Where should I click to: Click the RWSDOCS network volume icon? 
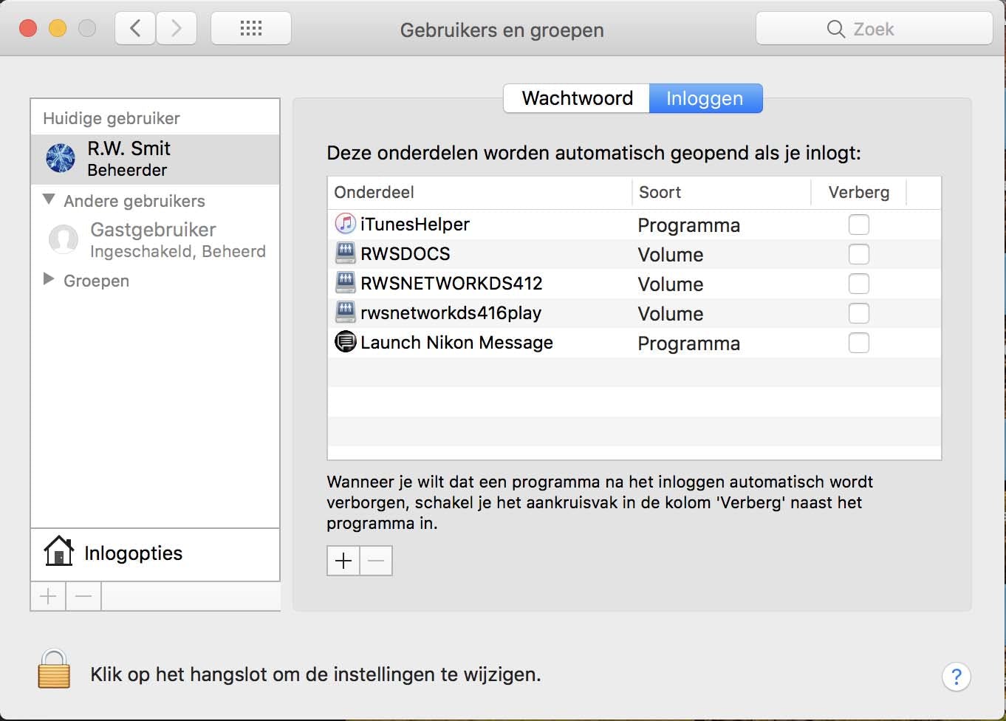click(345, 253)
